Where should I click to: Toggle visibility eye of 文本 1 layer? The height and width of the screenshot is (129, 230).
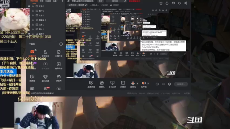(29, 6)
